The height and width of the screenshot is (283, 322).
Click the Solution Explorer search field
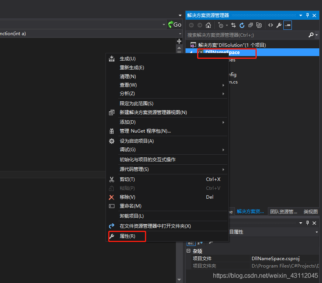click(x=247, y=35)
